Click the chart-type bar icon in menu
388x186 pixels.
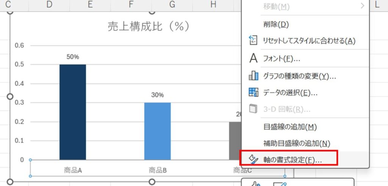pos(253,76)
